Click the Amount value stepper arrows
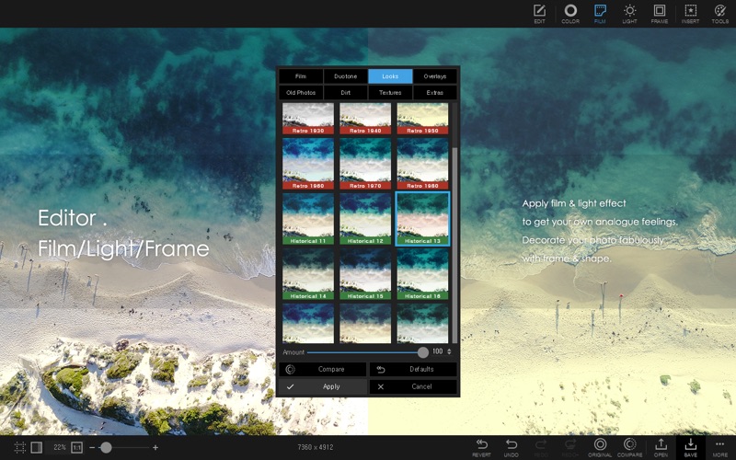Screen dimensions: 736x460 tap(450, 352)
